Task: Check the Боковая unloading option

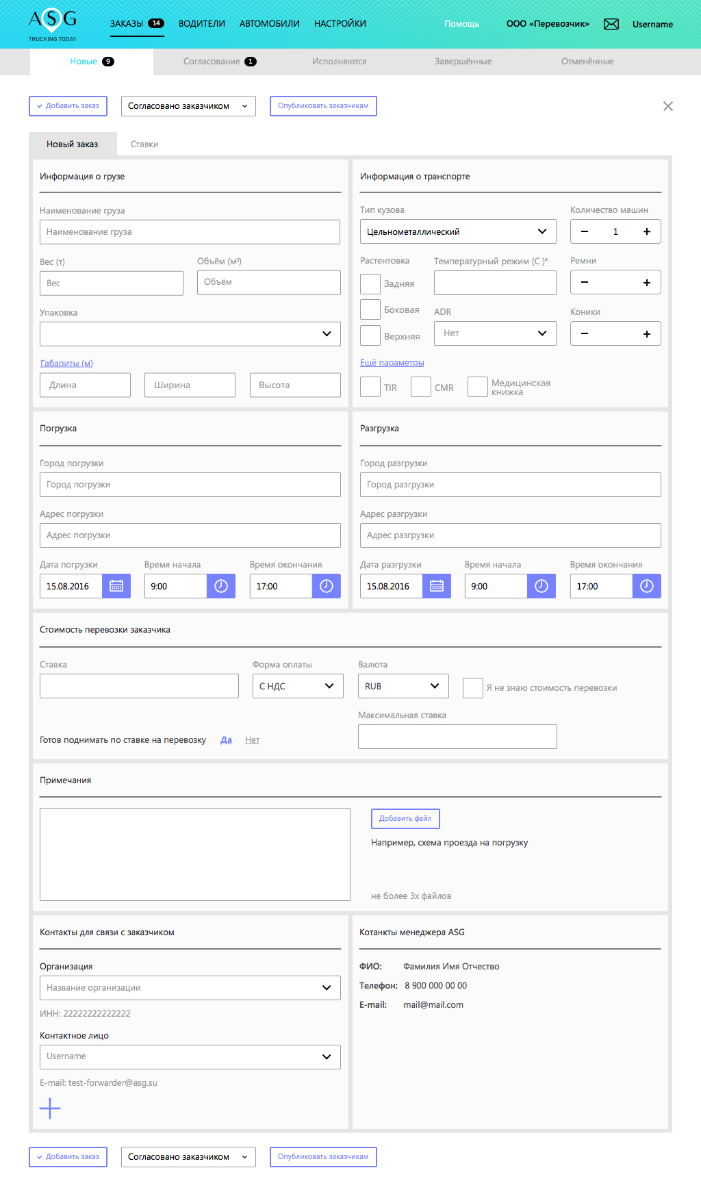Action: coord(370,309)
